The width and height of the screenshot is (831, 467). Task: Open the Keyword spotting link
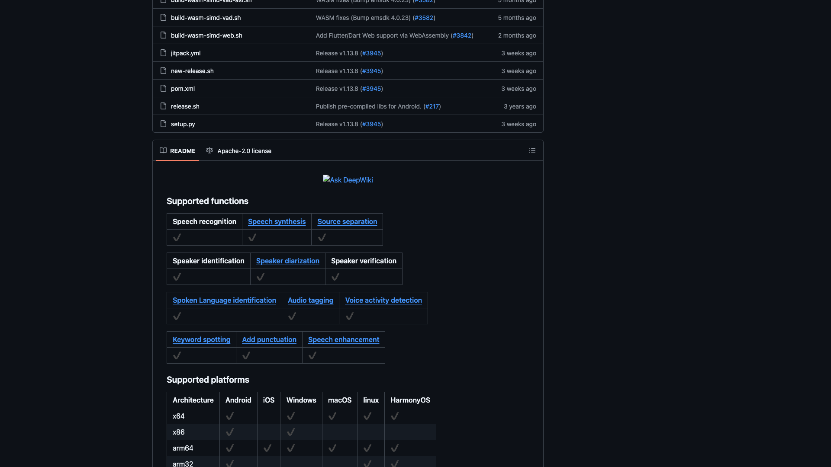[201, 339]
